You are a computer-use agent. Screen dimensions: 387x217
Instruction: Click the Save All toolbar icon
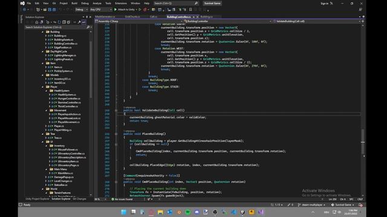click(54, 10)
